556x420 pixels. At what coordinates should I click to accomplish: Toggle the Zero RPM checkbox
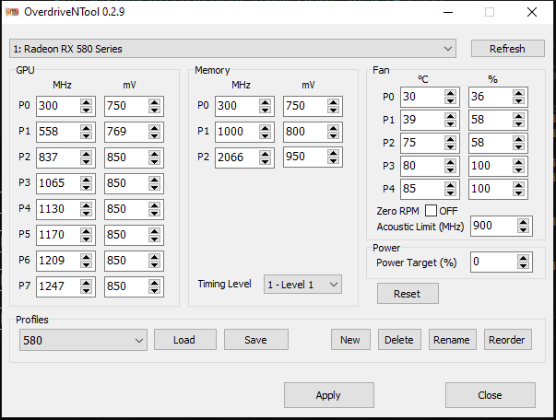[x=431, y=211]
